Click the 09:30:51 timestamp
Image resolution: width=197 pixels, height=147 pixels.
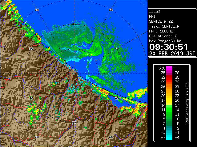[x=169, y=47]
